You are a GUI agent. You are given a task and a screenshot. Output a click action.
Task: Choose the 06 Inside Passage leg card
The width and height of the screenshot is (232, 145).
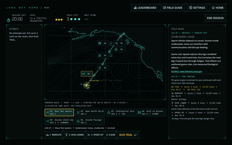pyautogui.click(x=90, y=121)
